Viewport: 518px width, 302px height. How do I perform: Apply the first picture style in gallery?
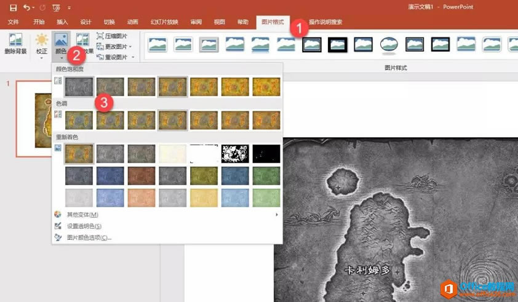pyautogui.click(x=157, y=44)
